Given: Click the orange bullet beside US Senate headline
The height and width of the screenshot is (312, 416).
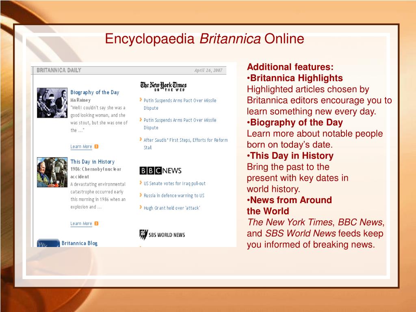Looking at the screenshot, I should pyautogui.click(x=141, y=182).
